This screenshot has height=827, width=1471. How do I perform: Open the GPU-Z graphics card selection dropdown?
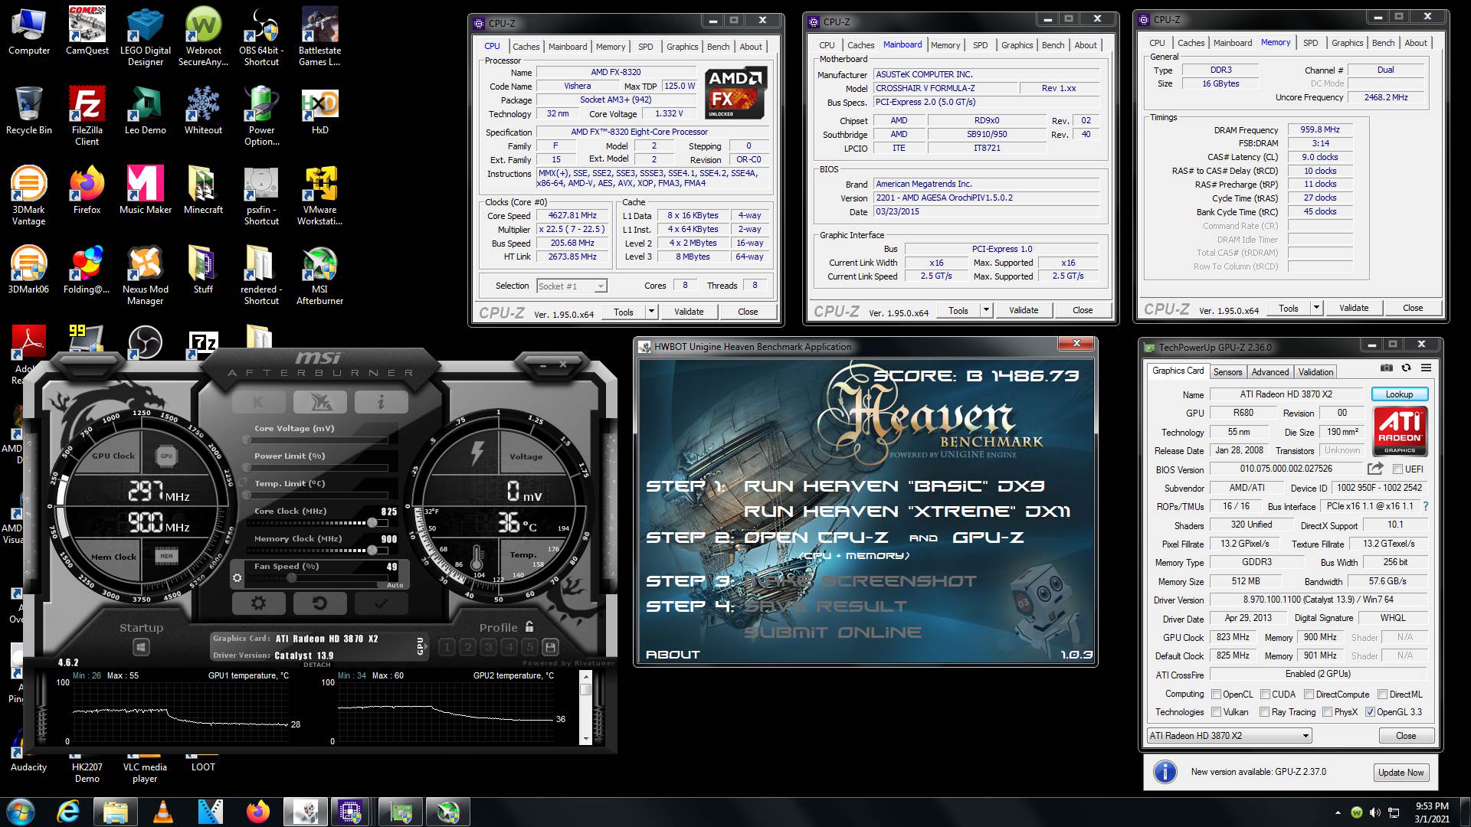(1229, 736)
